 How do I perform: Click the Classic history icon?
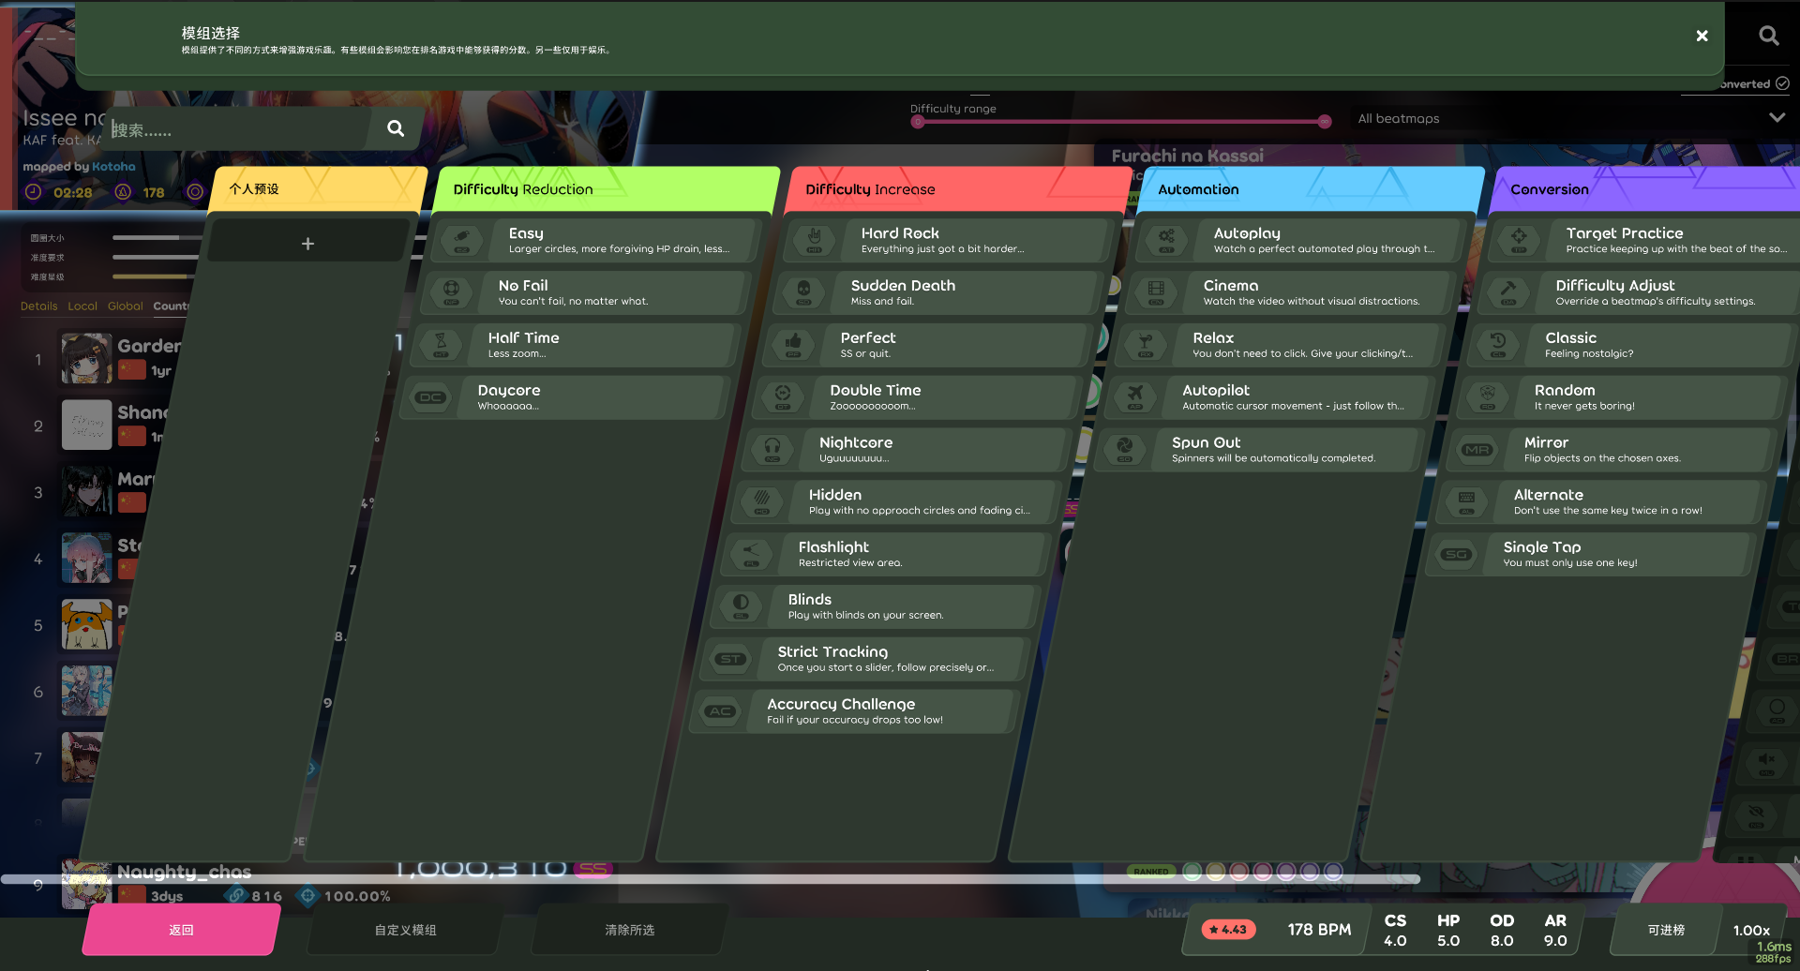[x=1498, y=345]
